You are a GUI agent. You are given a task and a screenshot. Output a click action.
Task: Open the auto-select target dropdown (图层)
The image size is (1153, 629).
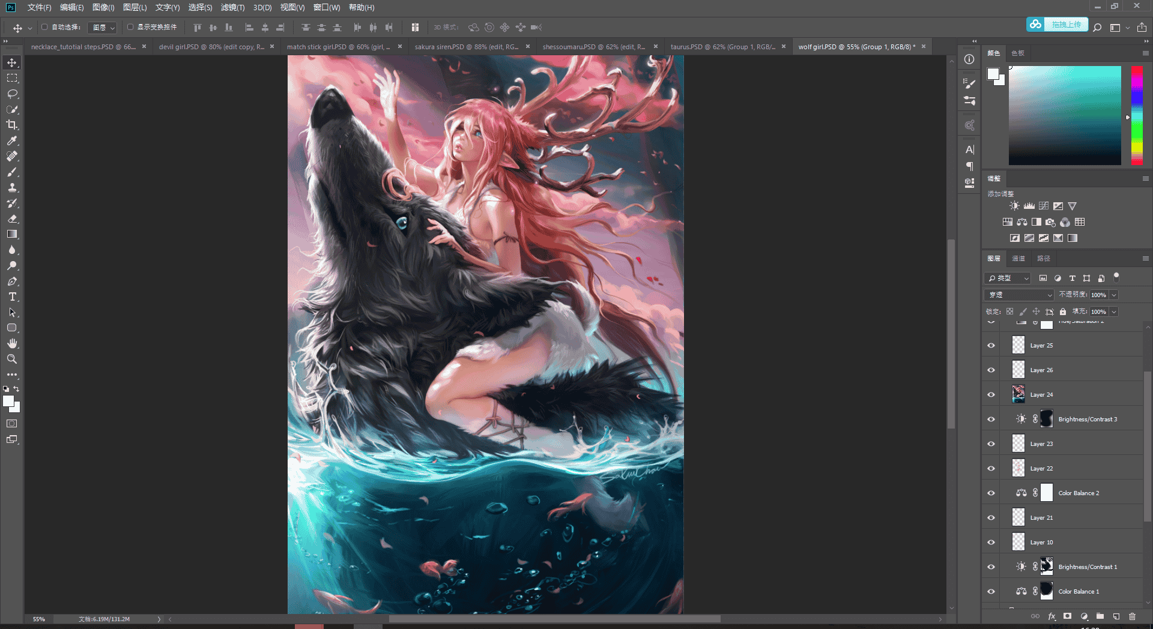tap(103, 28)
